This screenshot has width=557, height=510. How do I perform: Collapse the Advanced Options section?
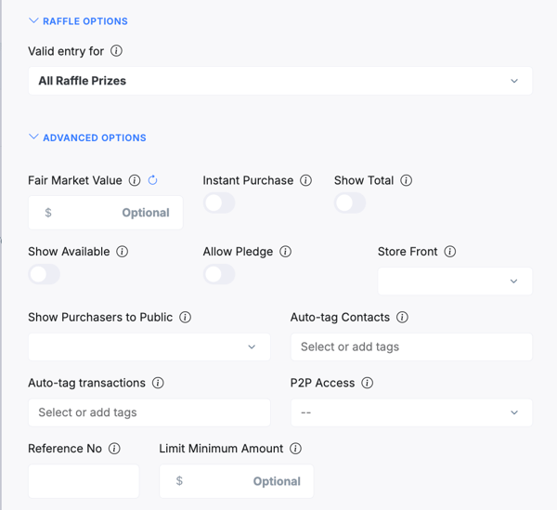tap(87, 137)
